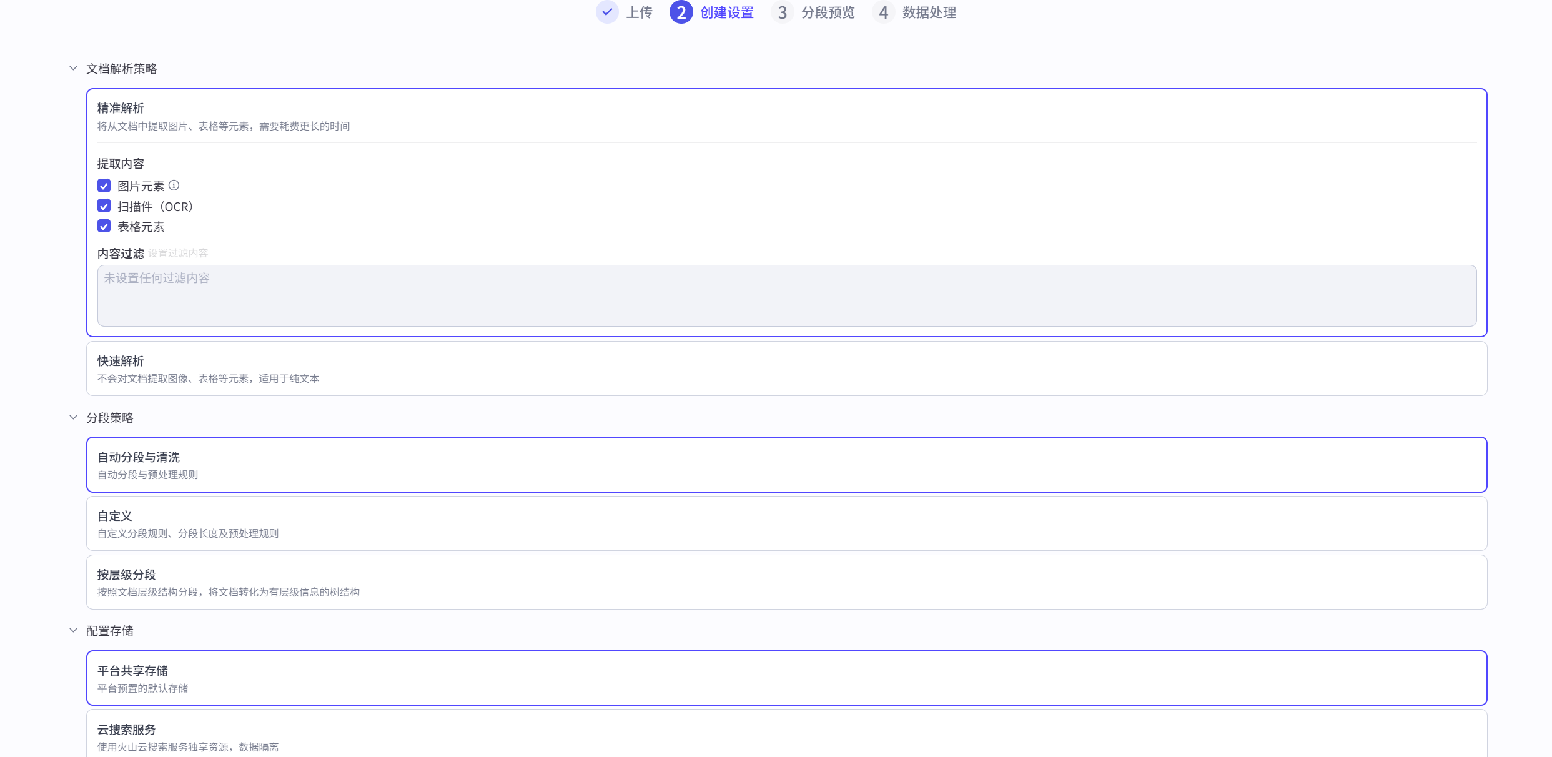
Task: Toggle the 扫描件（OCR）checkbox
Action: [104, 206]
